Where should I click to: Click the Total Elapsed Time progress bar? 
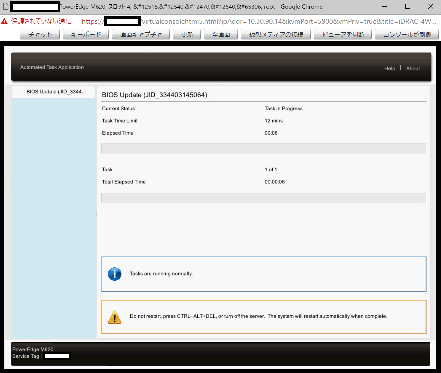point(264,198)
